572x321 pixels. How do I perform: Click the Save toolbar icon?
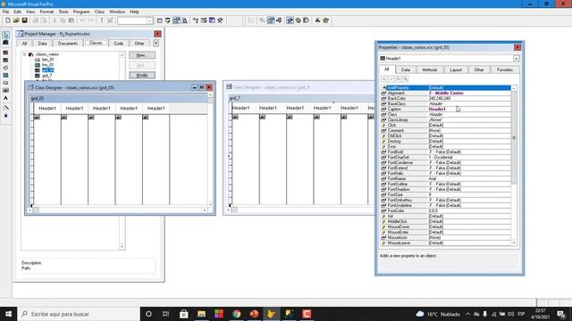pyautogui.click(x=24, y=21)
